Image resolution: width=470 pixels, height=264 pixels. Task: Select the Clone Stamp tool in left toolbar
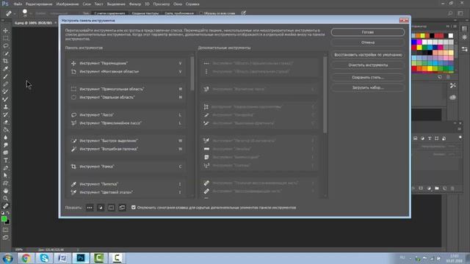(x=6, y=107)
